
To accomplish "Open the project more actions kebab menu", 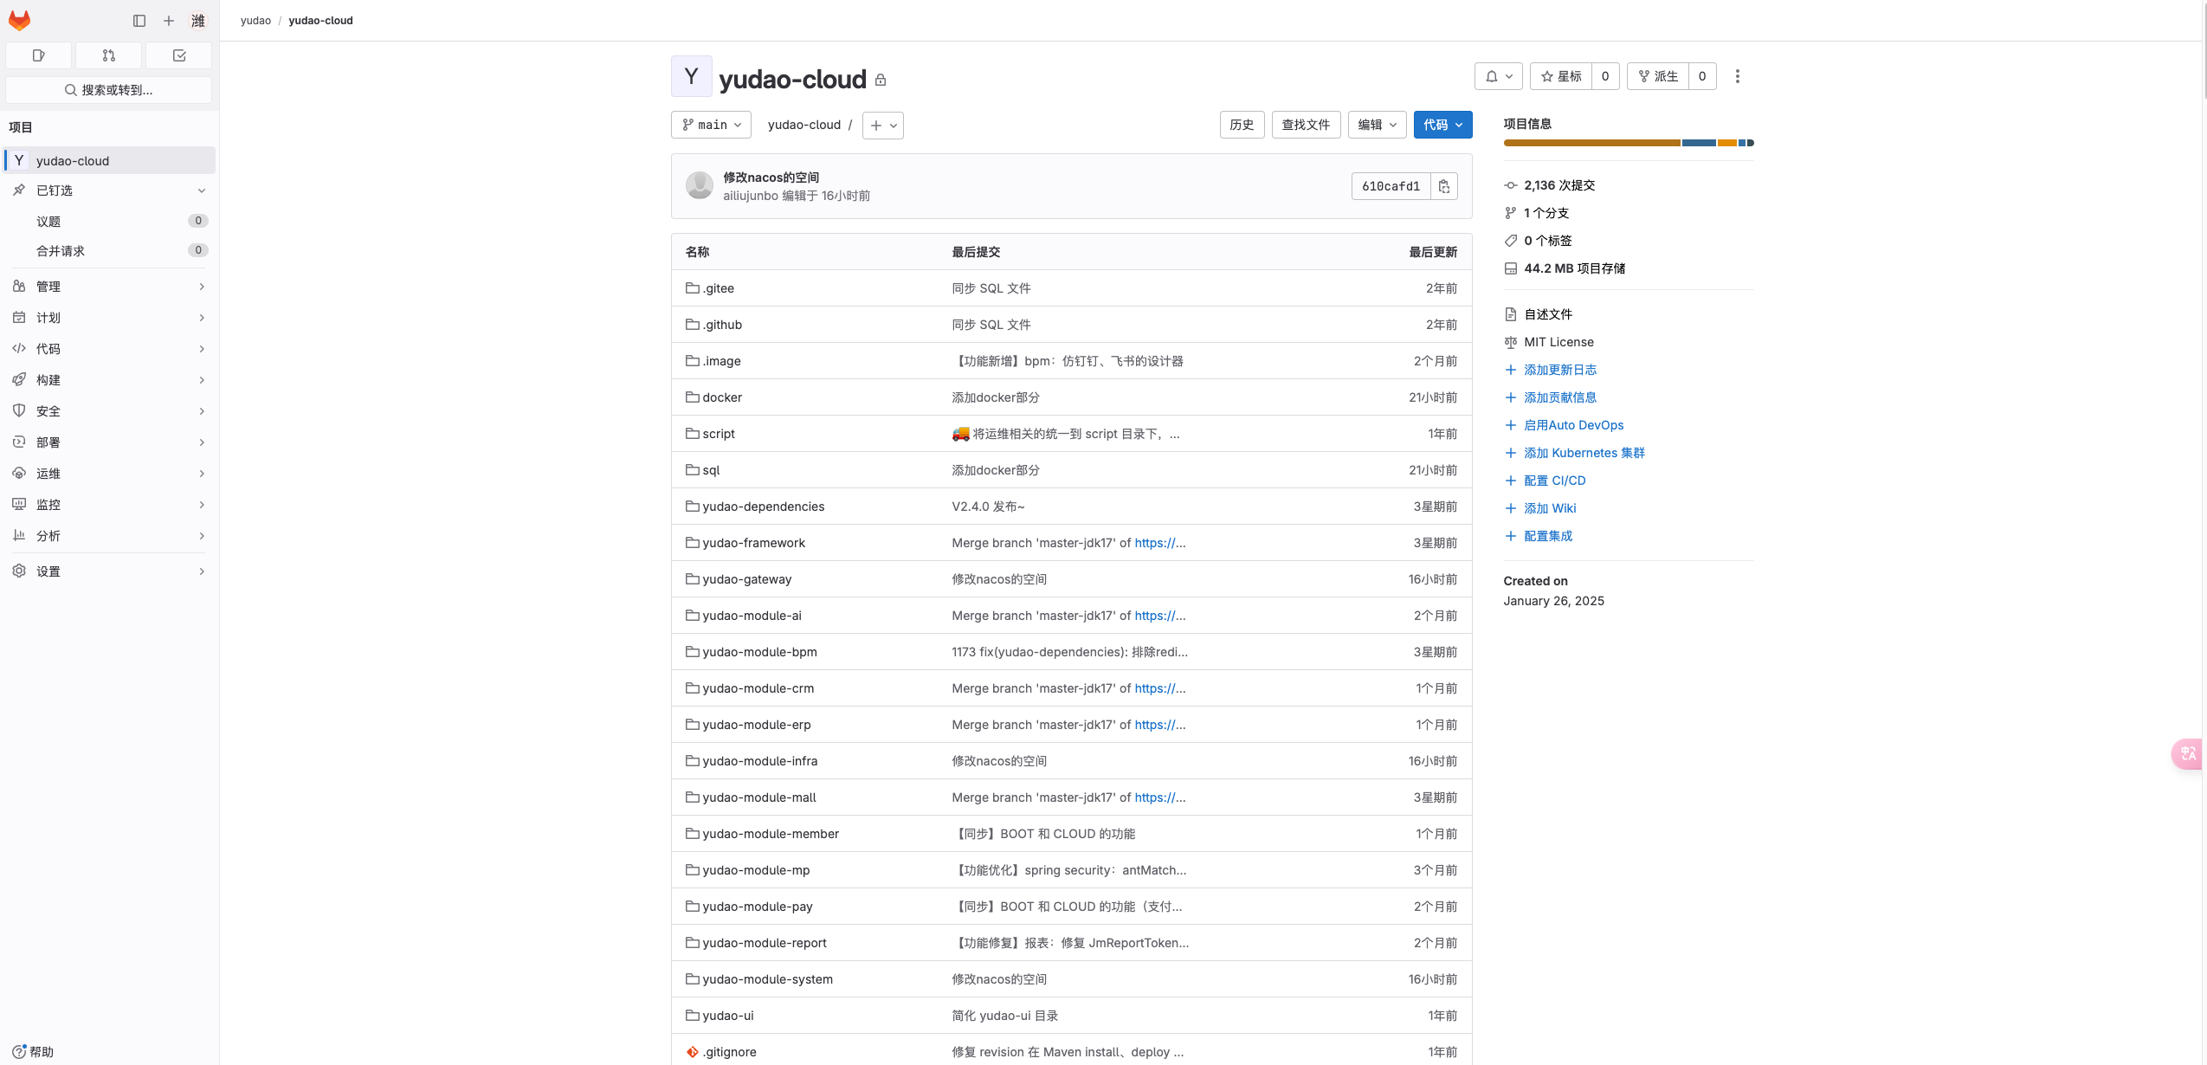I will (x=1737, y=76).
